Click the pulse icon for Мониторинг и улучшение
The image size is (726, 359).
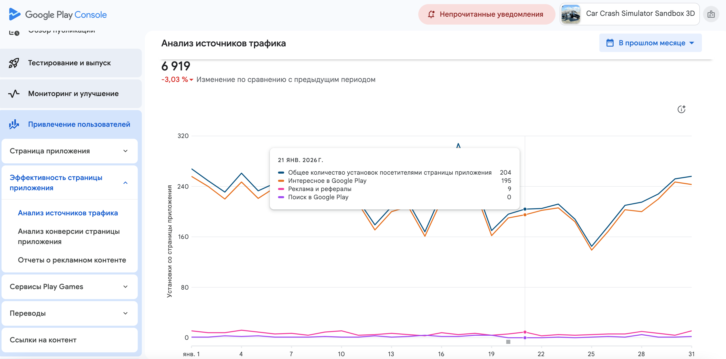[x=14, y=94]
